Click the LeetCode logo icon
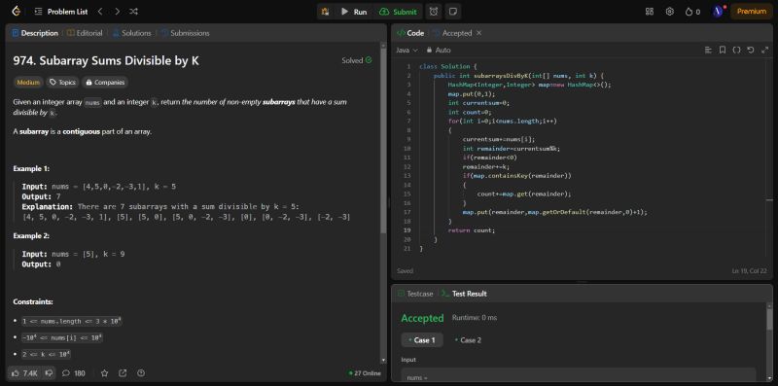Image resolution: width=778 pixels, height=386 pixels. point(16,12)
